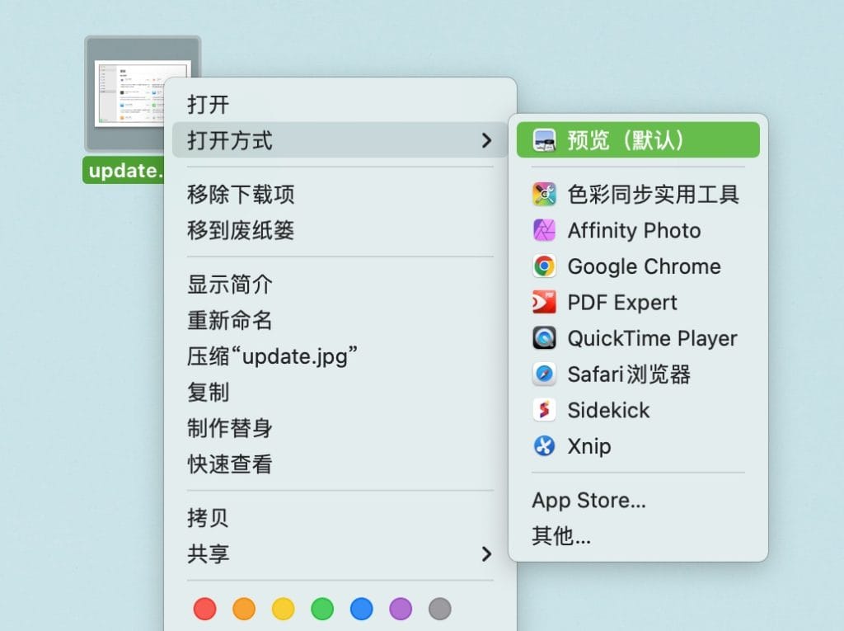Screen dimensions: 844x631
Task: Select 移到废纸篓 menu entry
Action: click(x=340, y=231)
